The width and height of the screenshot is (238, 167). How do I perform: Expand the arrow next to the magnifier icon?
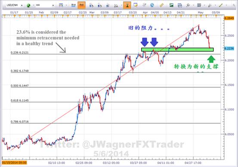coord(121,5)
